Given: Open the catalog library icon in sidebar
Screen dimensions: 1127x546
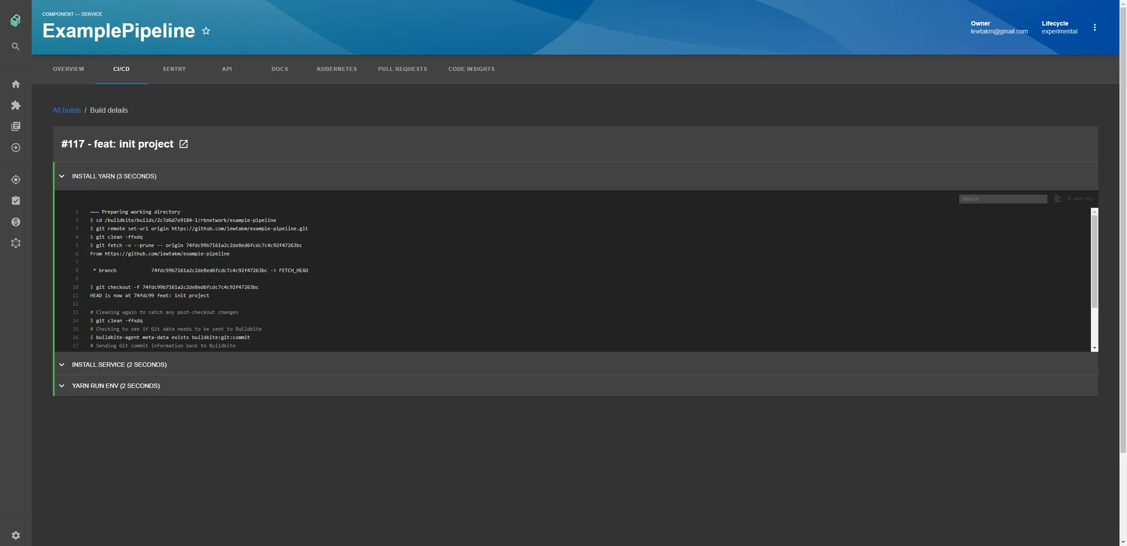Looking at the screenshot, I should (x=16, y=126).
